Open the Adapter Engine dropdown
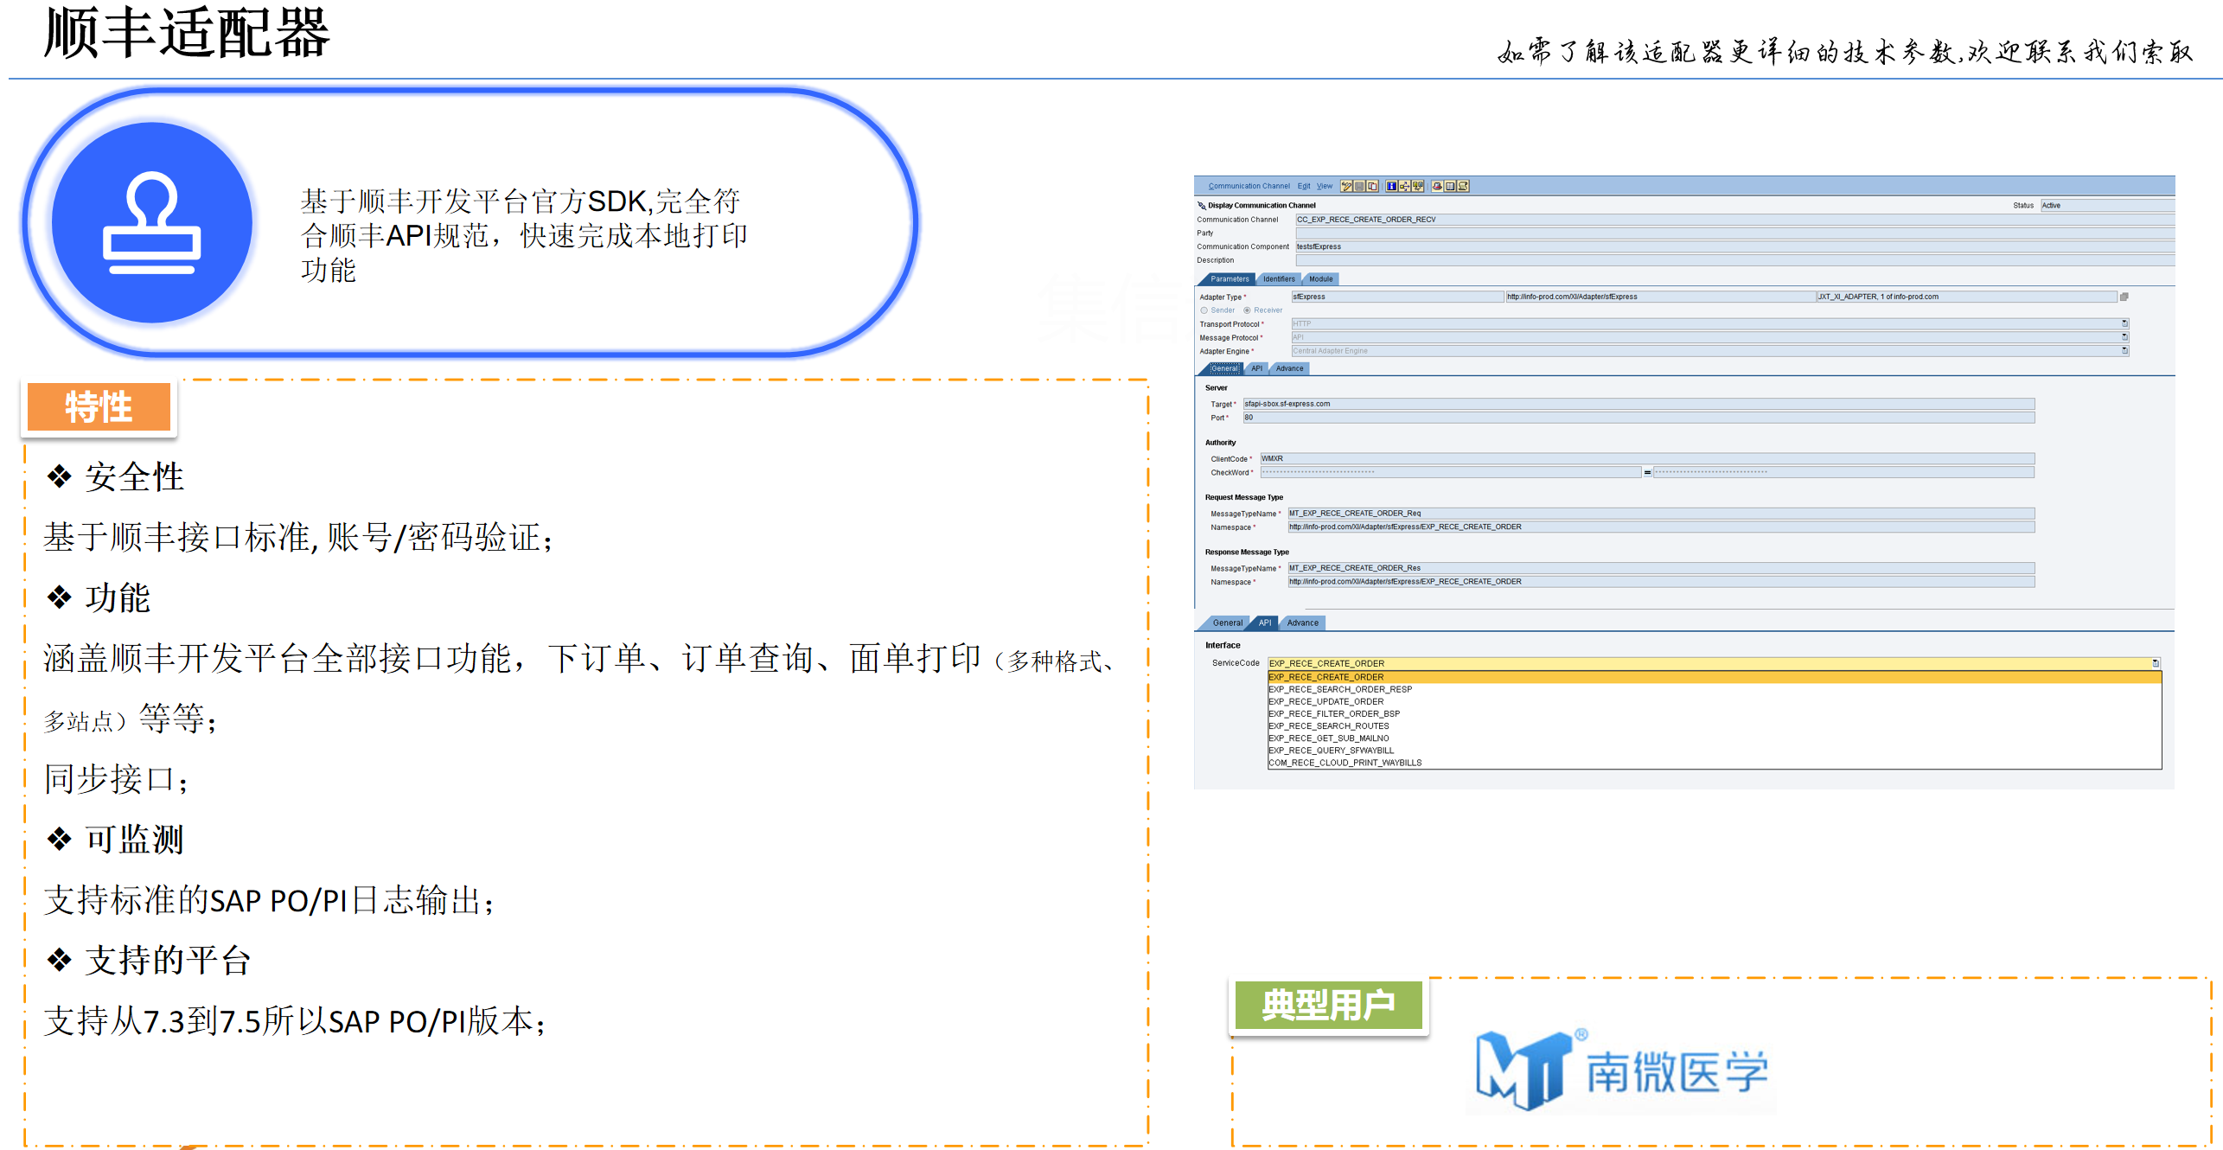This screenshot has height=1150, width=2223. pos(2124,351)
